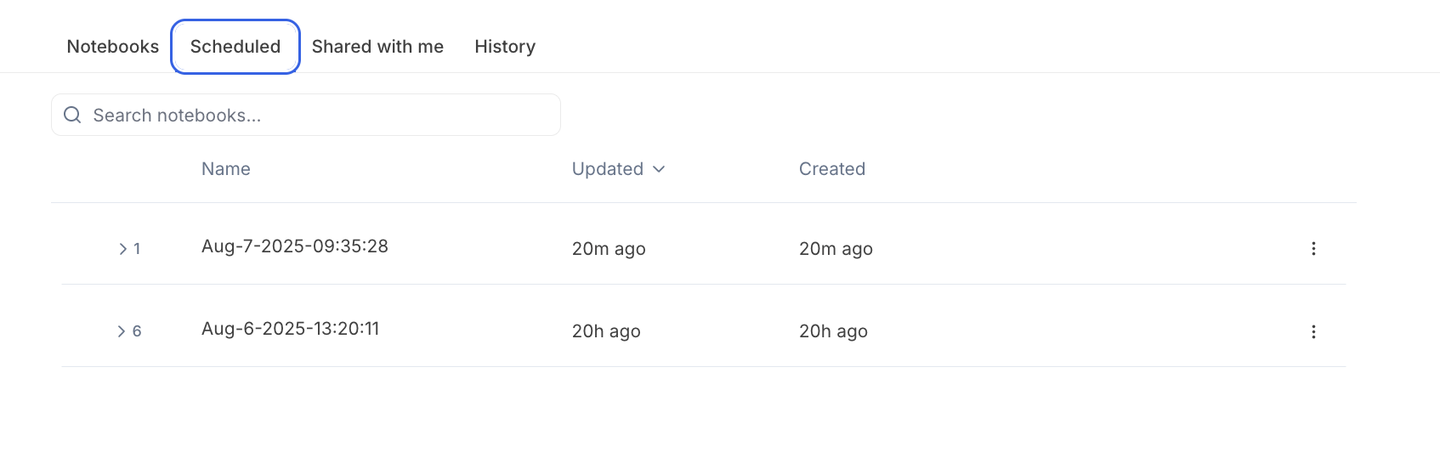The image size is (1440, 469).
Task: Open more options for Aug-6-2025-13:20:11
Action: point(1313,331)
